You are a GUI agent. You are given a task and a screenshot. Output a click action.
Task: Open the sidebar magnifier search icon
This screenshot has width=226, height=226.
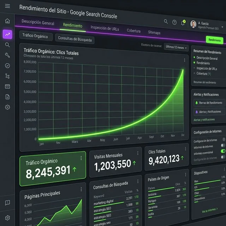(x=7, y=45)
